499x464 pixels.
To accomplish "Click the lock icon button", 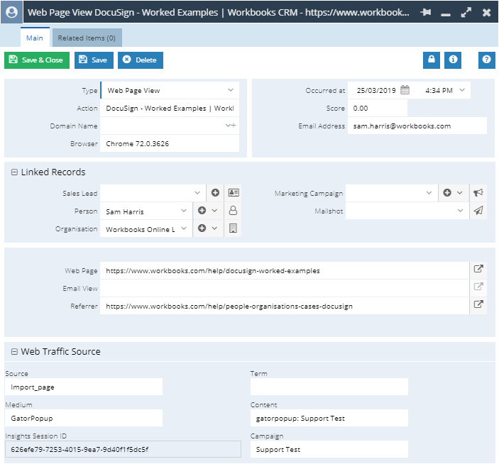I will coord(432,60).
